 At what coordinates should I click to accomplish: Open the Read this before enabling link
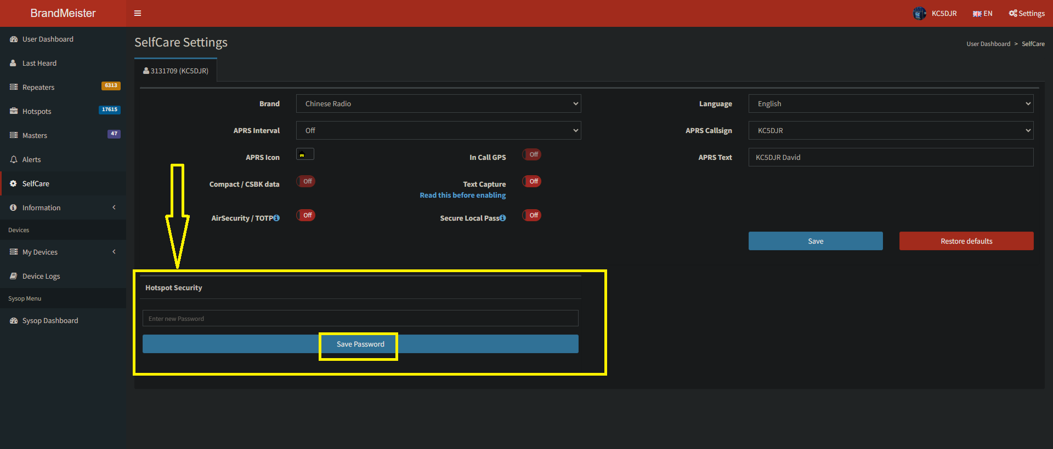tap(463, 195)
